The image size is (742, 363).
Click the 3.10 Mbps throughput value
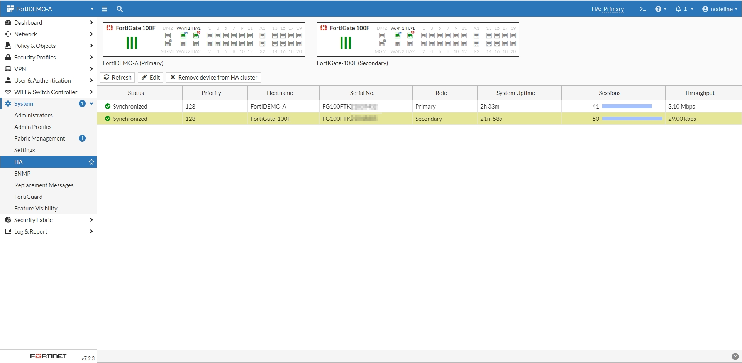(x=681, y=106)
